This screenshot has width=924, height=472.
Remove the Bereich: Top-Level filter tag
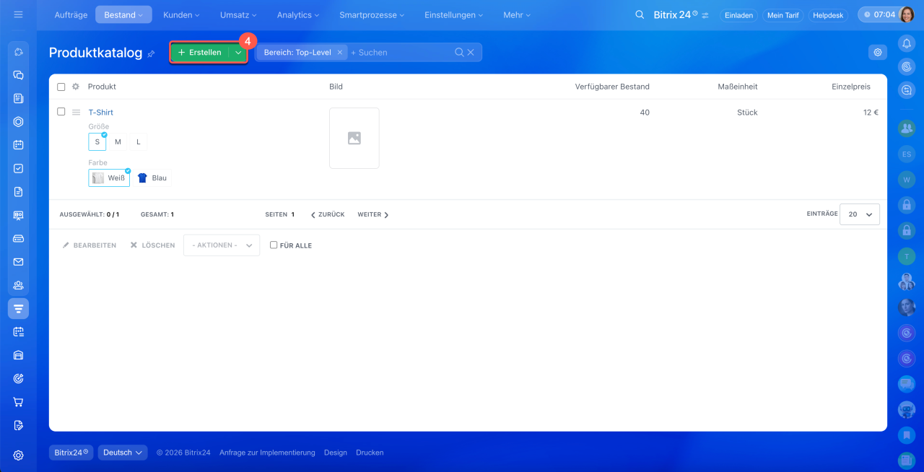click(340, 53)
